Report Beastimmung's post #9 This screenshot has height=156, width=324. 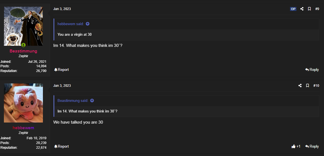click(61, 70)
